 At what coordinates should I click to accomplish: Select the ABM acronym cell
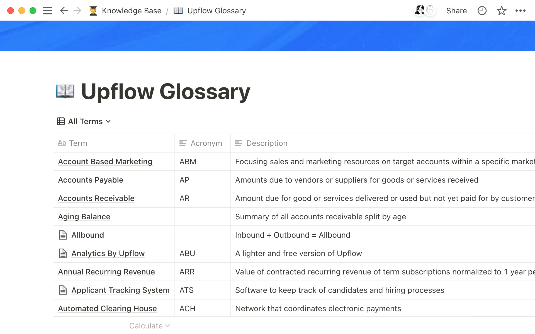point(203,161)
